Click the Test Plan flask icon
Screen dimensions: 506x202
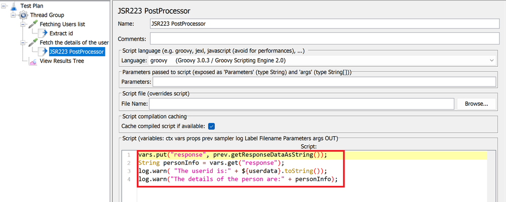pyautogui.click(x=14, y=6)
